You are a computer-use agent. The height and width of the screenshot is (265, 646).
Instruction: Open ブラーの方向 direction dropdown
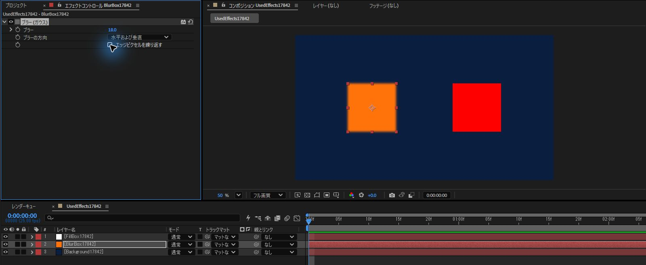click(x=139, y=37)
